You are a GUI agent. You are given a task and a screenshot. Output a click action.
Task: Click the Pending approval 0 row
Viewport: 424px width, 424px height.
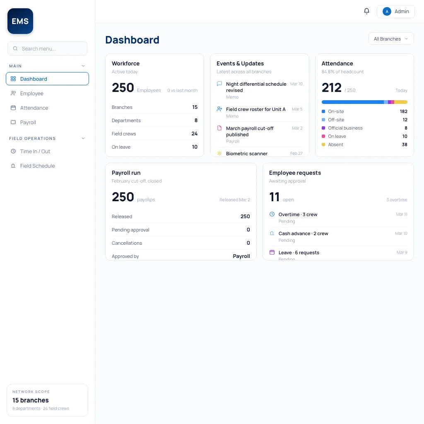click(x=181, y=229)
